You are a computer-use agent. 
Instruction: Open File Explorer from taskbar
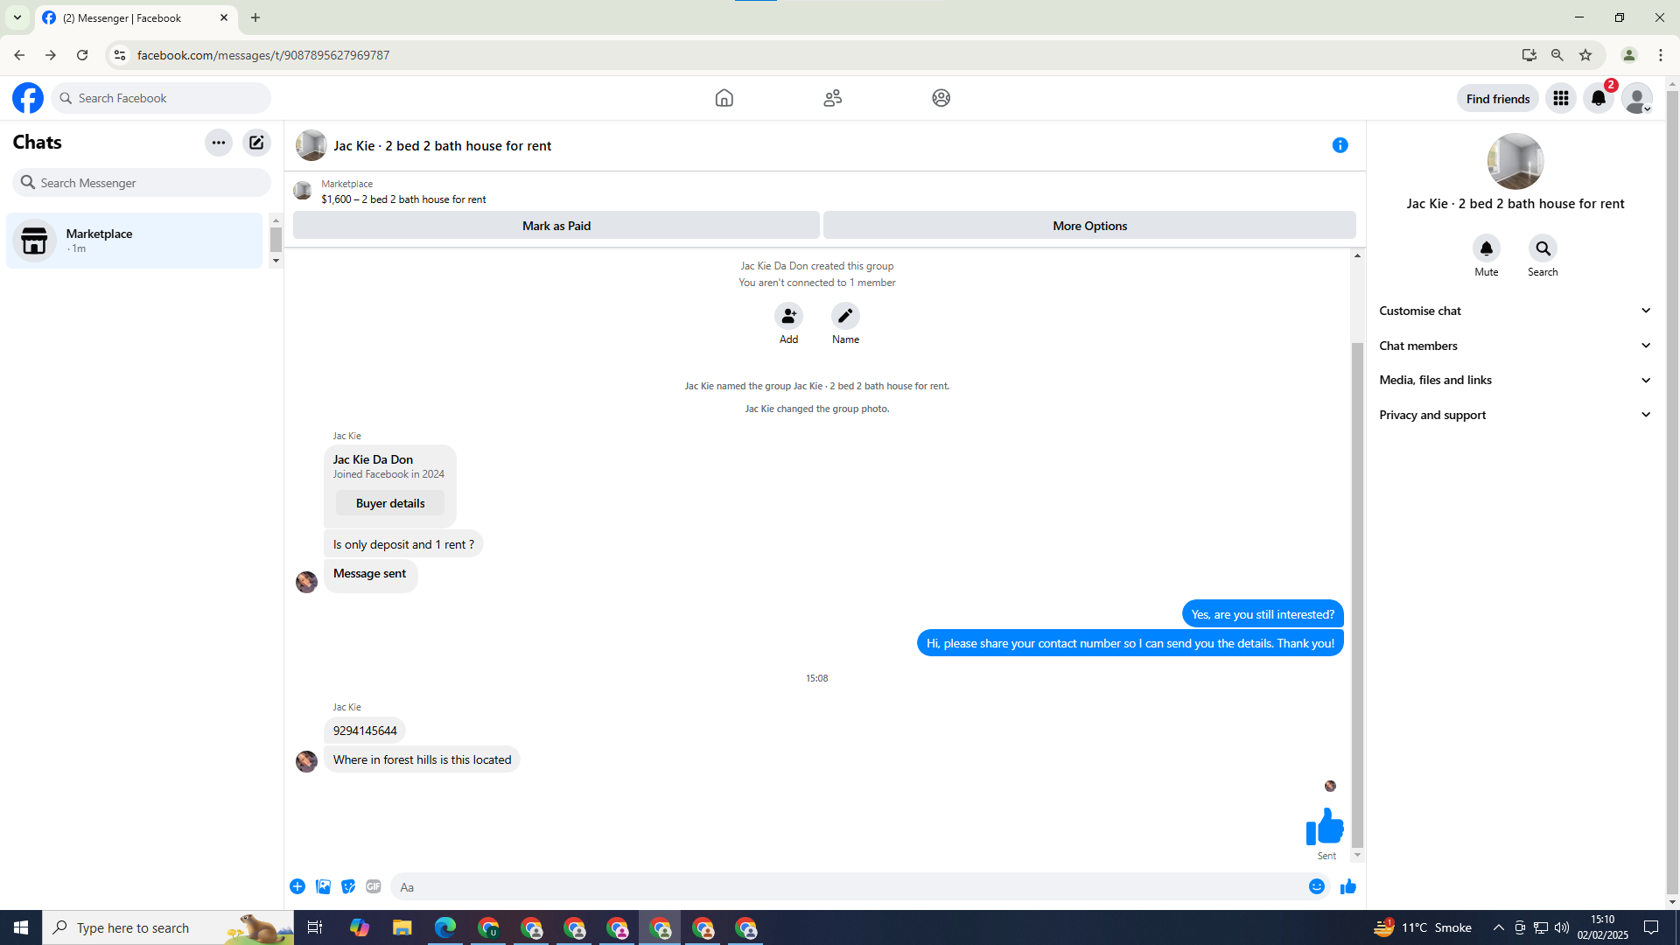click(402, 927)
